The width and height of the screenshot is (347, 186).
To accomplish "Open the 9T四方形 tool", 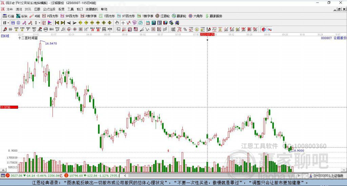I will (126, 16).
